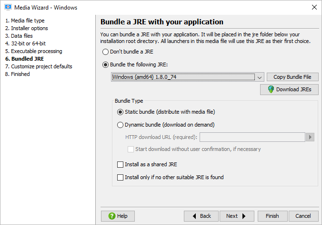This screenshot has width=322, height=225.
Task: Proceed with the Next arrow button
Action: click(x=237, y=216)
